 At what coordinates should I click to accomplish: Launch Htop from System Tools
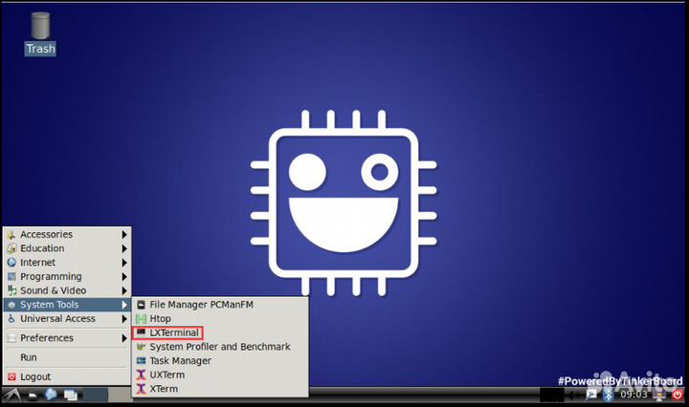(x=221, y=318)
